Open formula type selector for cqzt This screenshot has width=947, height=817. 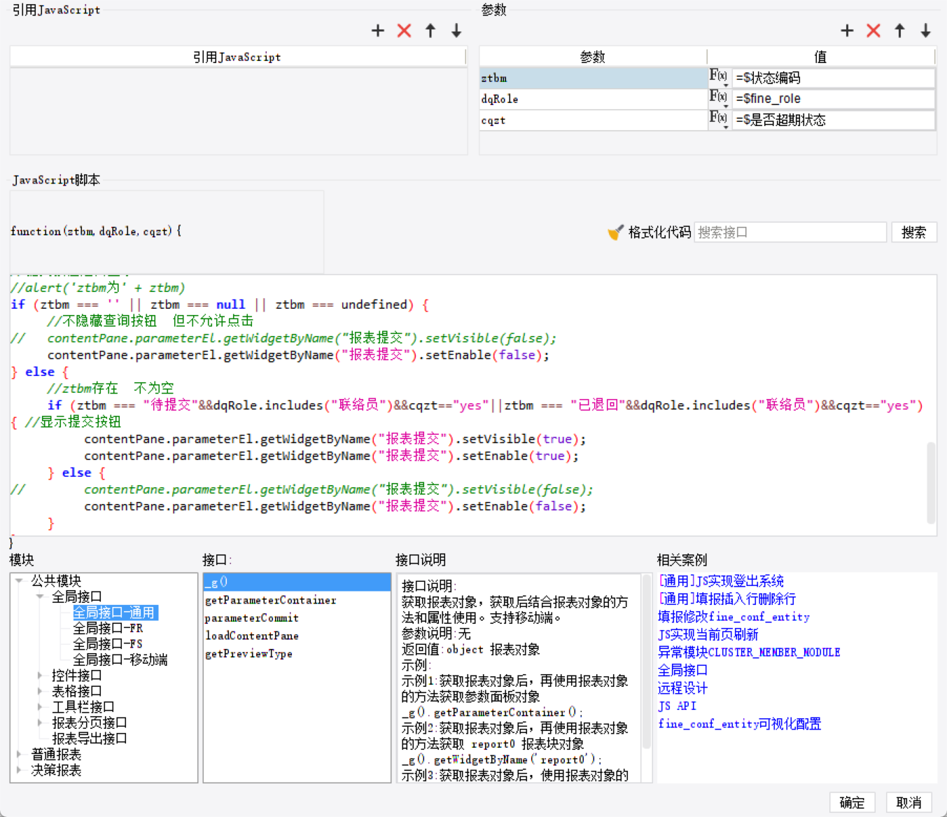719,119
